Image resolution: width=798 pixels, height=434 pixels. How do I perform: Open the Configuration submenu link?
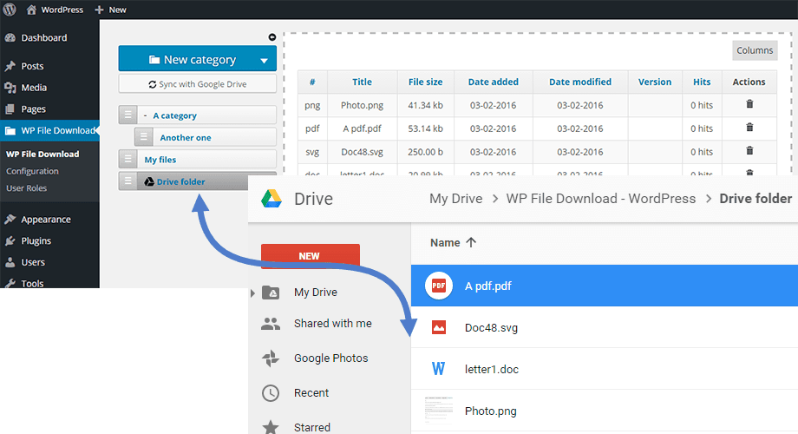coord(32,171)
